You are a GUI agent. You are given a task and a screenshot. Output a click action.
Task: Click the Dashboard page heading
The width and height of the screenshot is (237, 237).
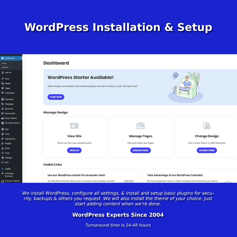tap(56, 63)
